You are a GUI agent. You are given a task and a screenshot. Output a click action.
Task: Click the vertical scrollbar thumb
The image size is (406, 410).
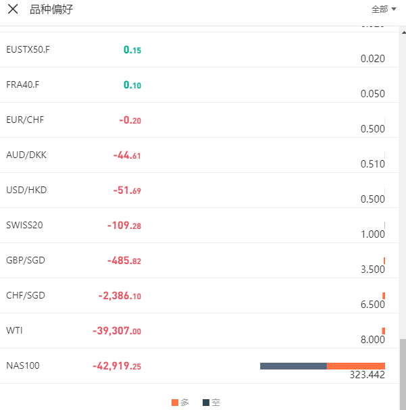coord(403,371)
